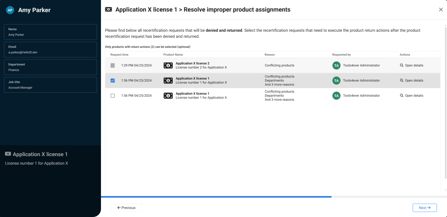Click the Product Name column header

click(x=173, y=55)
